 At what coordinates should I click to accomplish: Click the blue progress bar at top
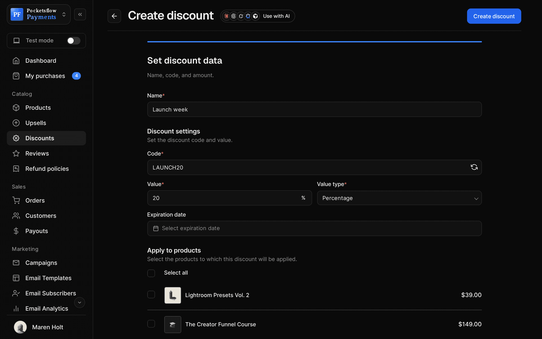click(x=314, y=42)
